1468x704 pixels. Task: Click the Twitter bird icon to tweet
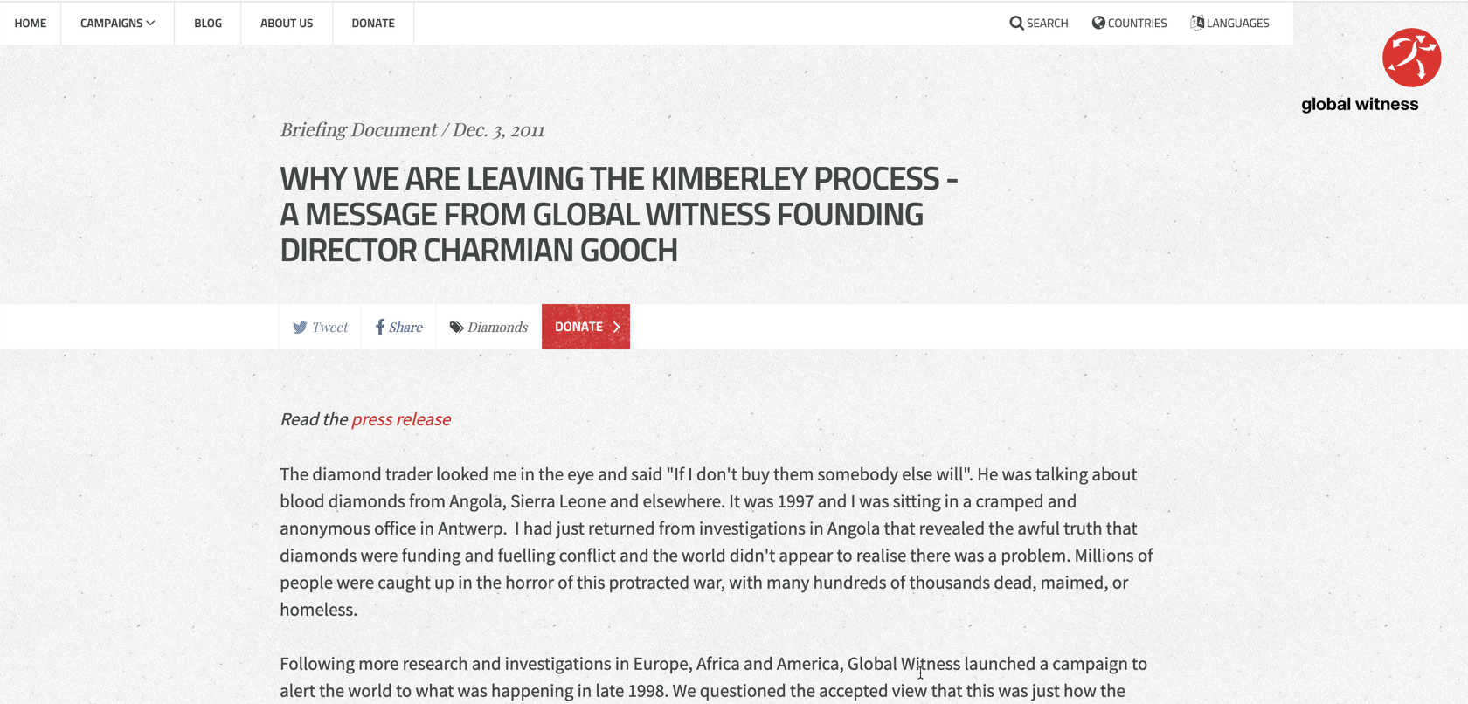(300, 327)
